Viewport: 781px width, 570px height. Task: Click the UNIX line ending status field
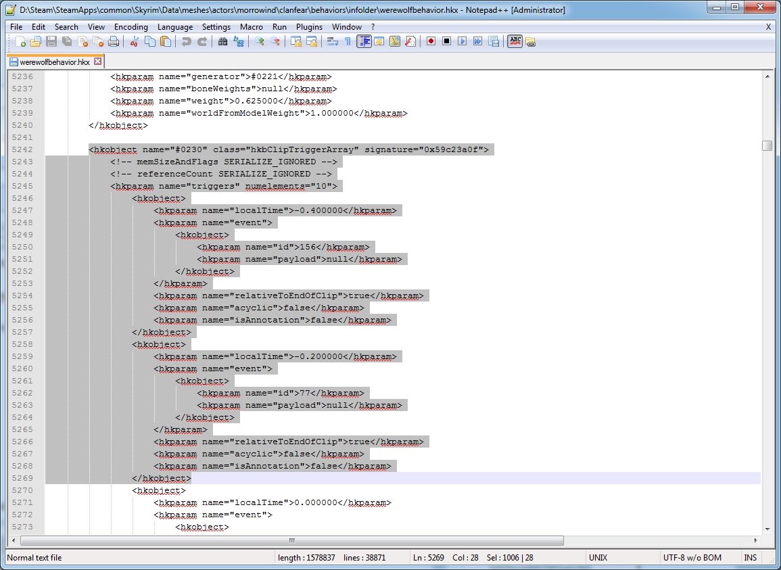(623, 558)
